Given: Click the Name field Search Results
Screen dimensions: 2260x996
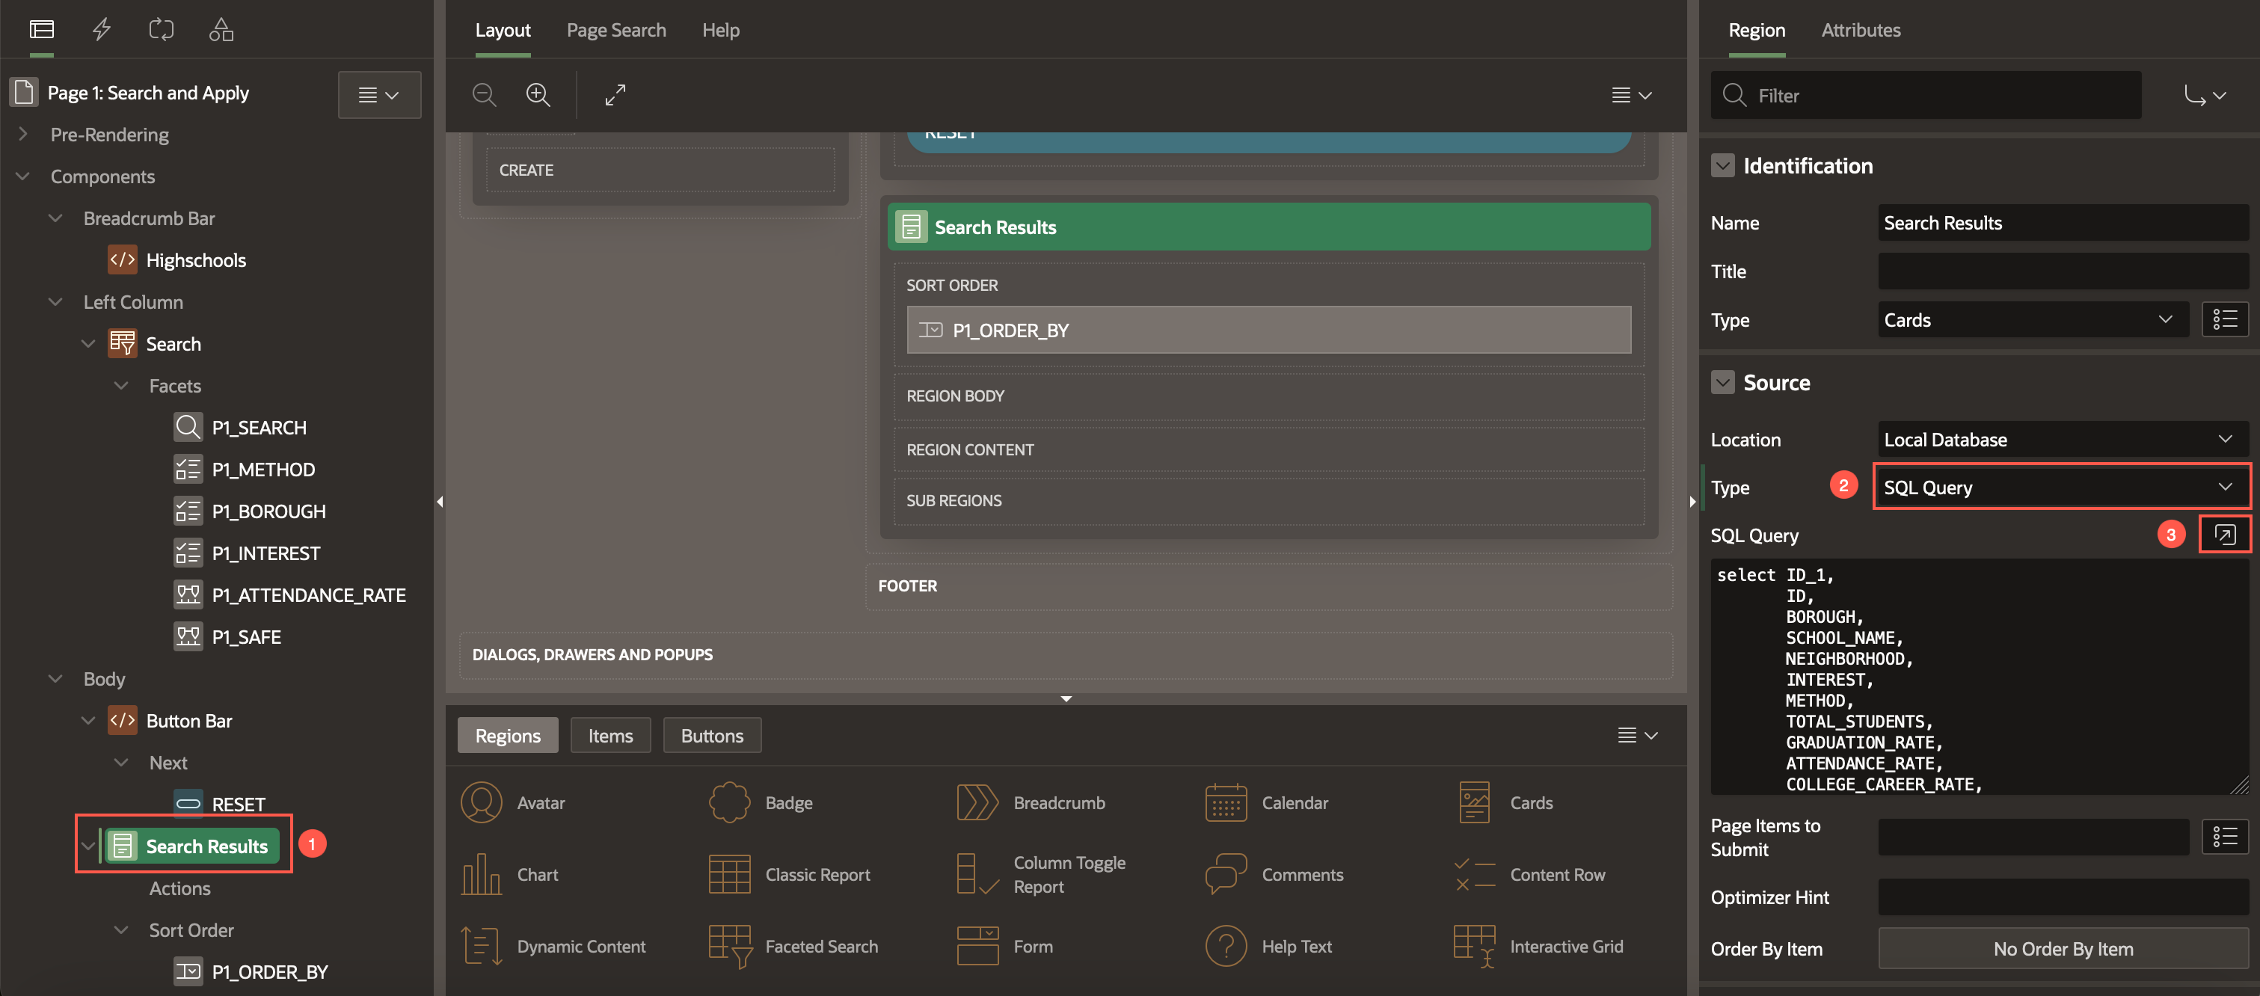Looking at the screenshot, I should click(2063, 223).
